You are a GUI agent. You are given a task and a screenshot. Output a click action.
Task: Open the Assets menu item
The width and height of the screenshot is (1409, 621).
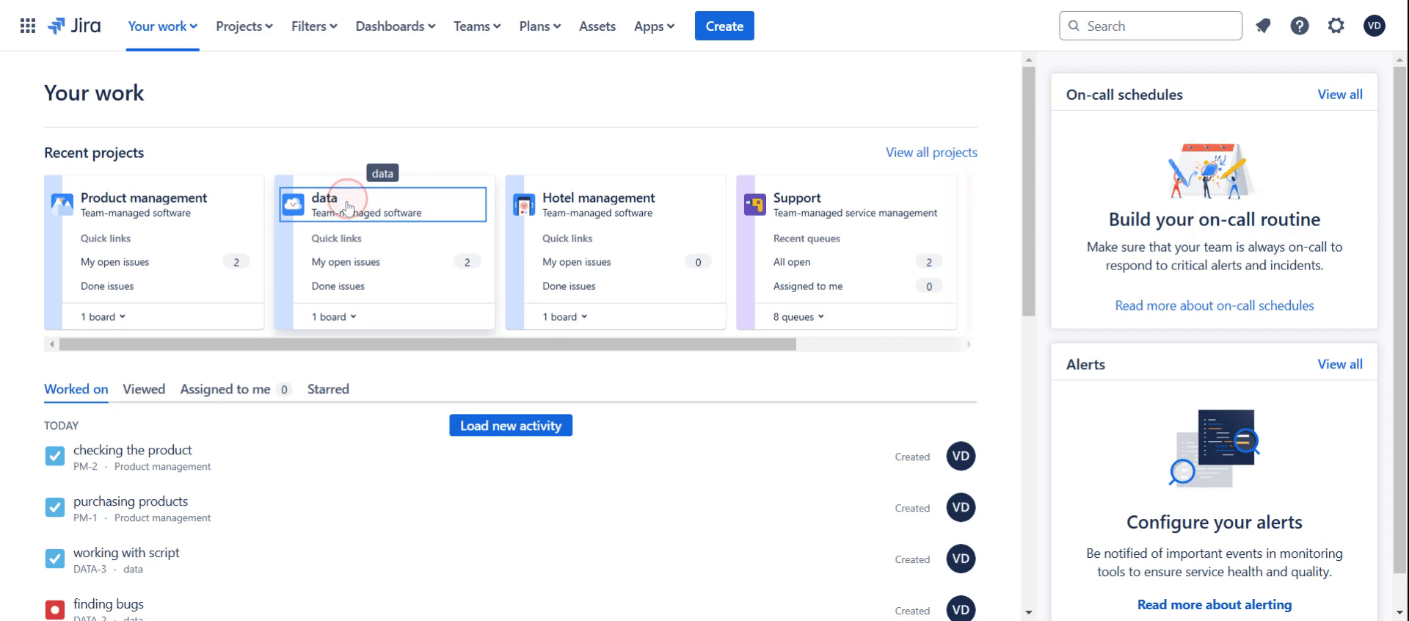tap(597, 26)
